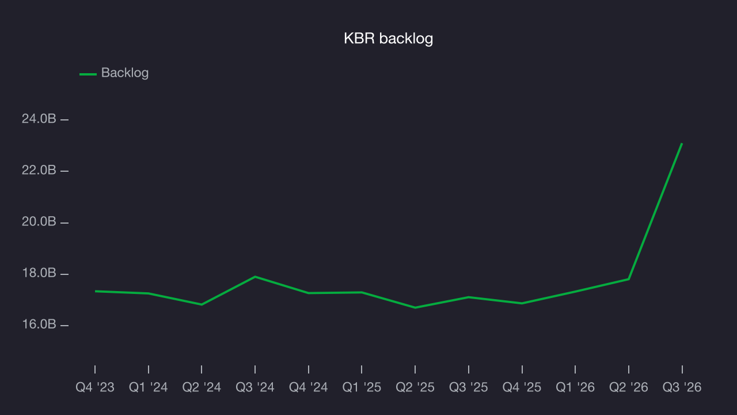Select the green Backlog legend swatch
The height and width of the screenshot is (415, 737).
(x=88, y=74)
